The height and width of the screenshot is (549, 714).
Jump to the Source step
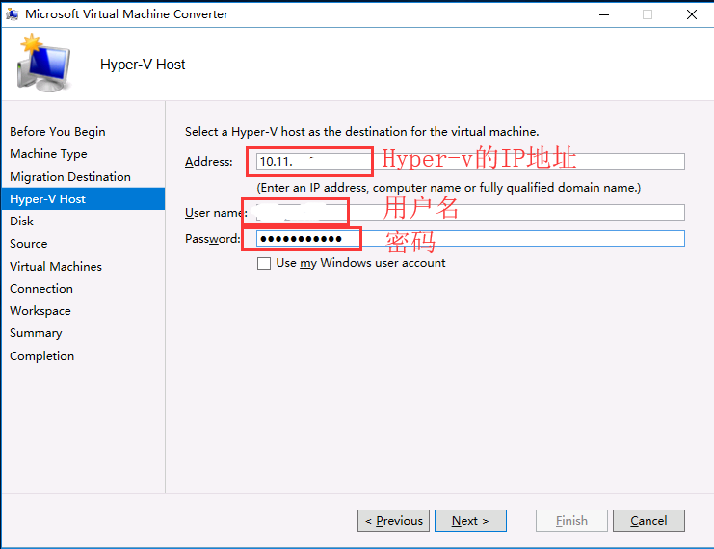pos(28,244)
